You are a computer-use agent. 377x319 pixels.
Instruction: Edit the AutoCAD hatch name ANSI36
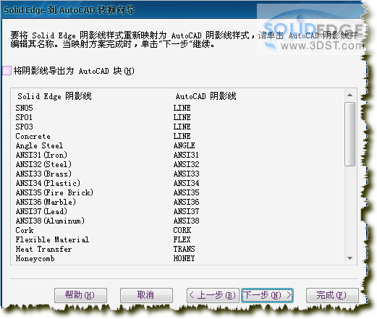[186, 202]
